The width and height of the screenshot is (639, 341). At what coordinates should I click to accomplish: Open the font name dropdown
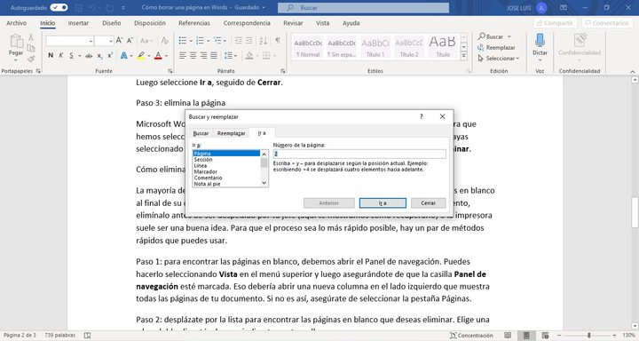point(91,41)
